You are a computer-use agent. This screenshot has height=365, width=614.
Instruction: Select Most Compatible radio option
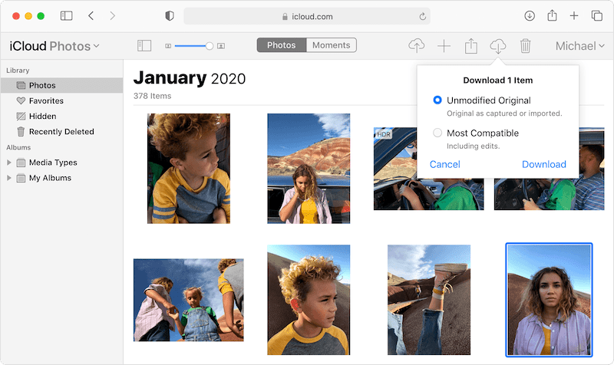click(x=437, y=133)
